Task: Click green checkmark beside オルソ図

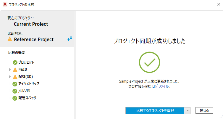Action: coord(15,91)
